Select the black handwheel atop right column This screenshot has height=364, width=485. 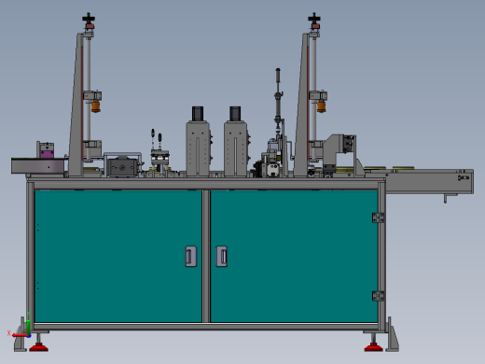coord(314,18)
